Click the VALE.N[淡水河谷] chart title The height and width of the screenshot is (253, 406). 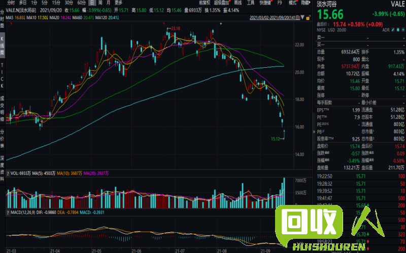point(21,10)
